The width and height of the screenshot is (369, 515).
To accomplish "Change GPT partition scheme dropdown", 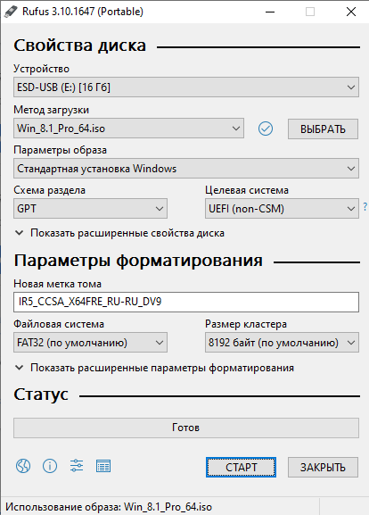I will [90, 209].
